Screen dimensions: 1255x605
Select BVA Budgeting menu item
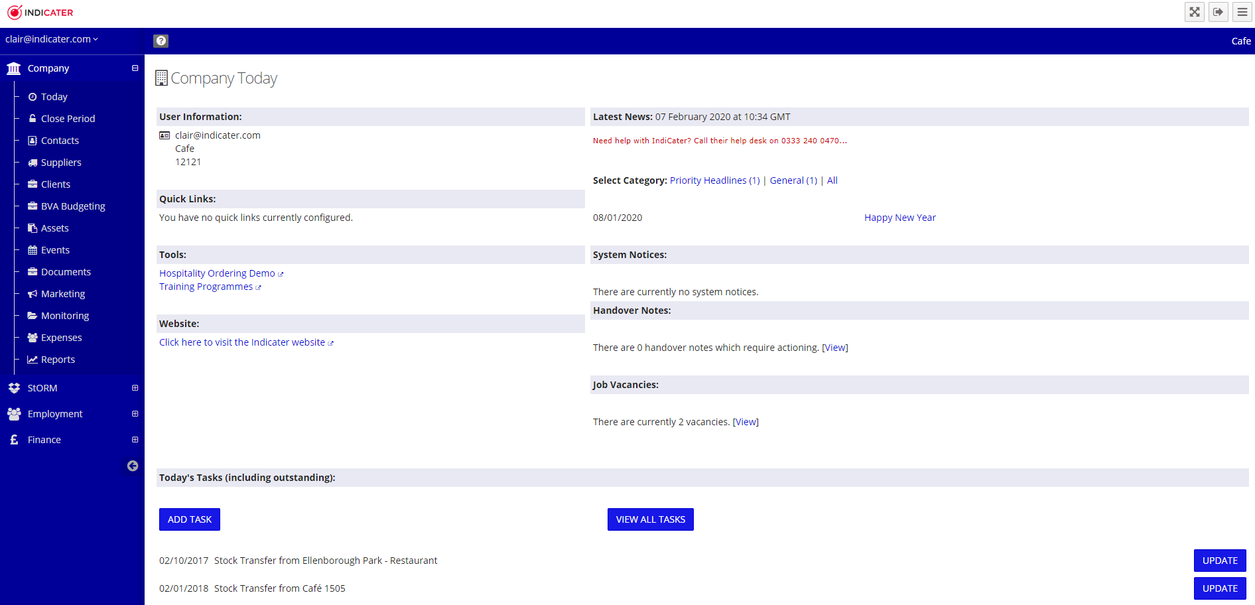(73, 206)
